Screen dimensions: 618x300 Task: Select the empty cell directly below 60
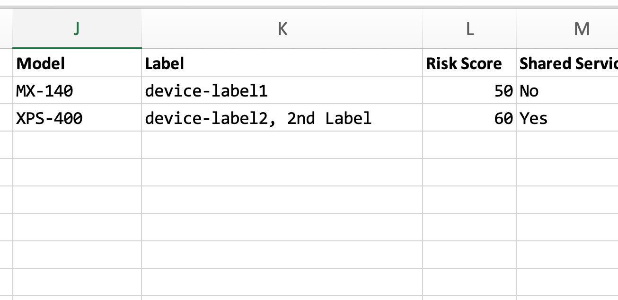click(469, 145)
